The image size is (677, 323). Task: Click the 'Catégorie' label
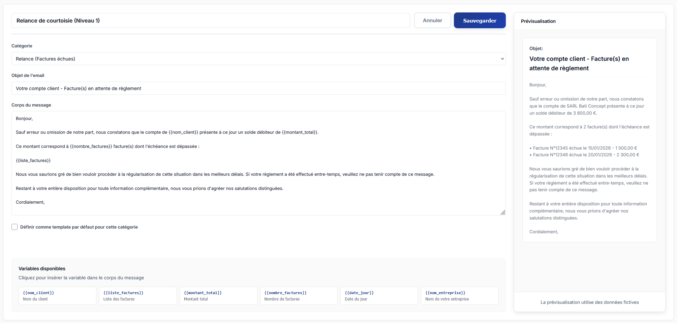[x=22, y=46]
